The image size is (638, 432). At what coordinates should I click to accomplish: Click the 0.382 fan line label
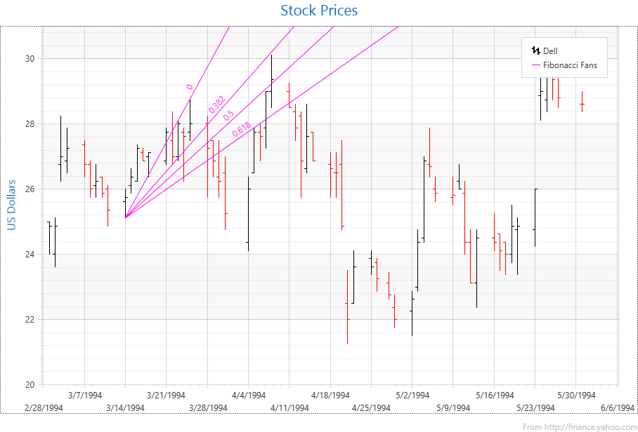click(216, 104)
